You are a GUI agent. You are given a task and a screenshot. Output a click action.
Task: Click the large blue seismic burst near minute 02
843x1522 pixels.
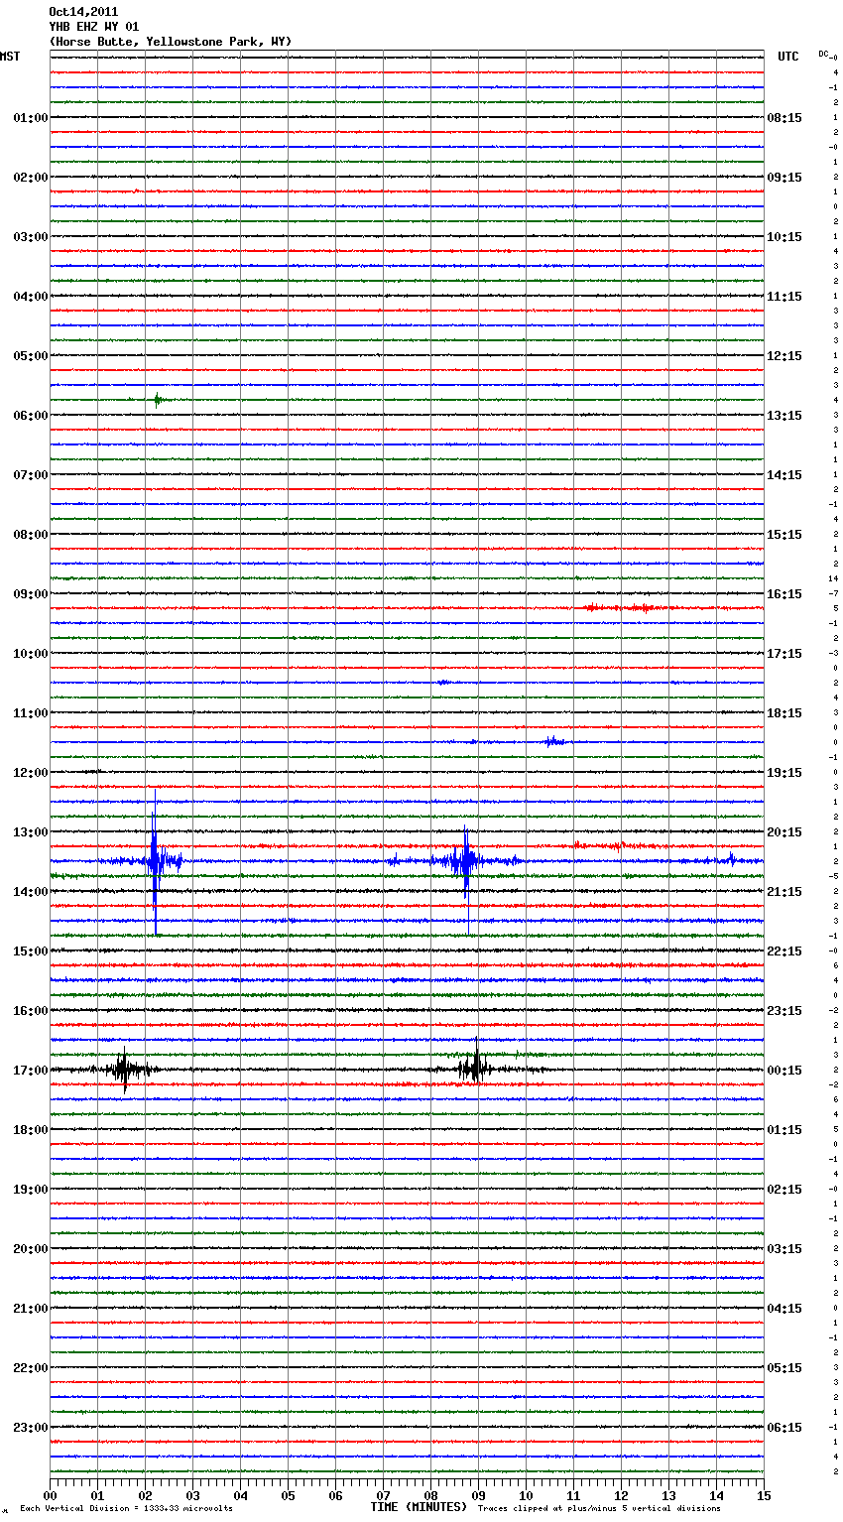click(155, 861)
